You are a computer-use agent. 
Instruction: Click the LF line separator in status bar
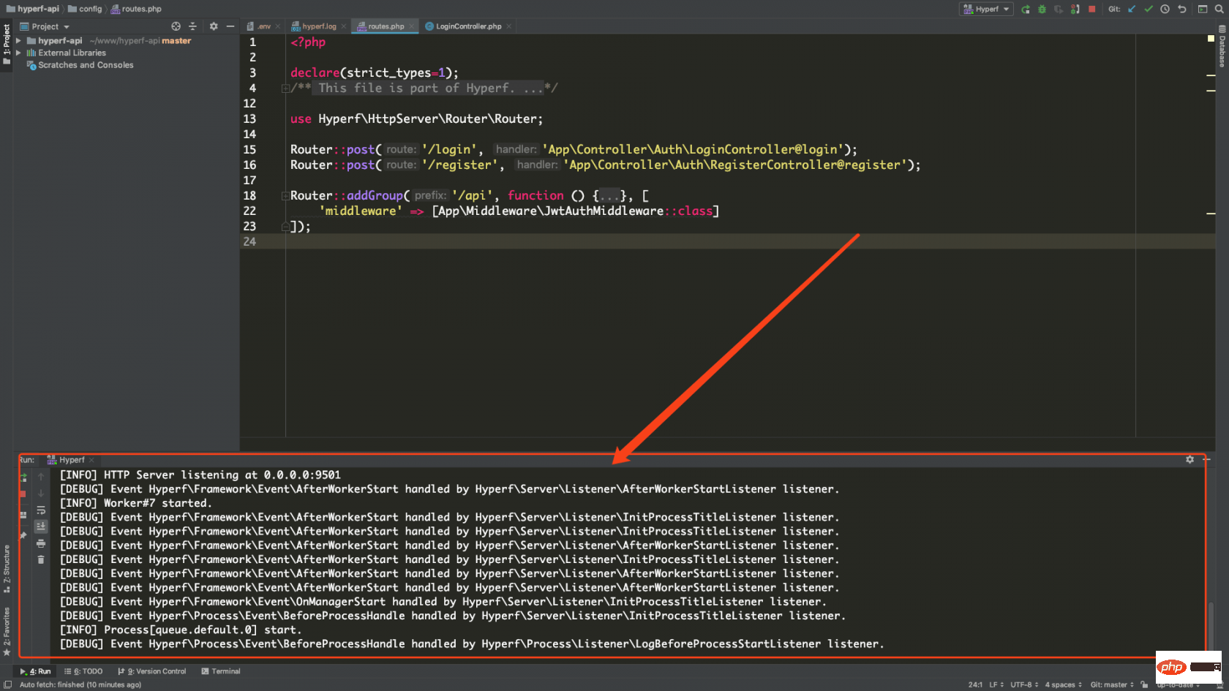(x=996, y=684)
